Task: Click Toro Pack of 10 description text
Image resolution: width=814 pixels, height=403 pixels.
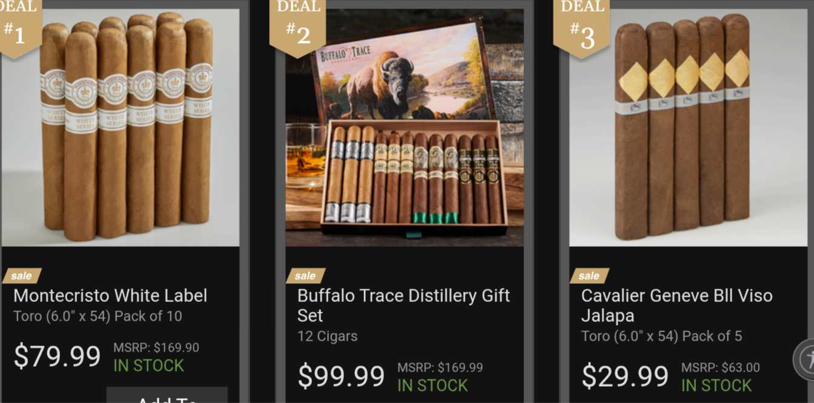Action: coord(98,316)
